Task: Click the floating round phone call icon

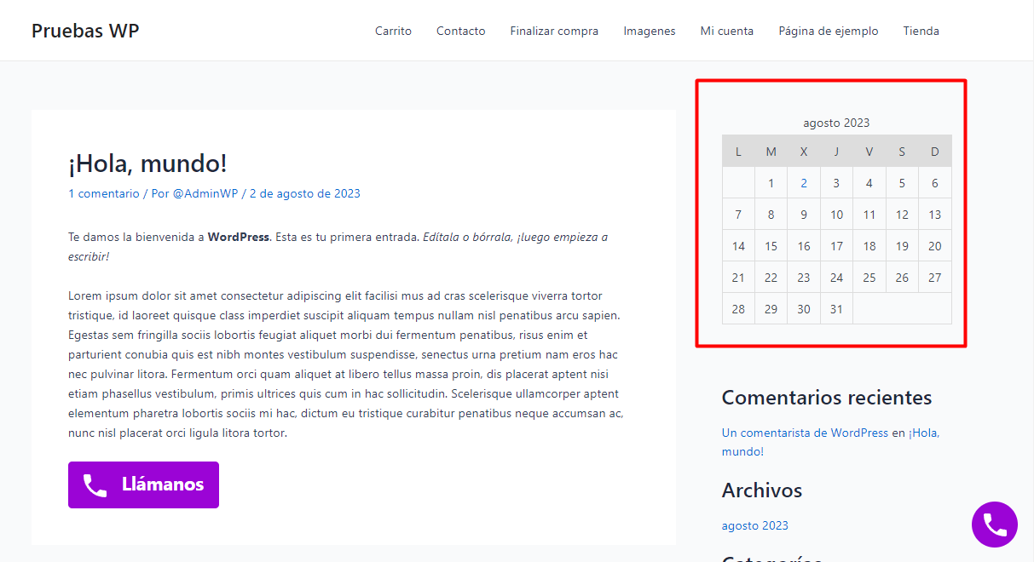Action: [x=995, y=525]
